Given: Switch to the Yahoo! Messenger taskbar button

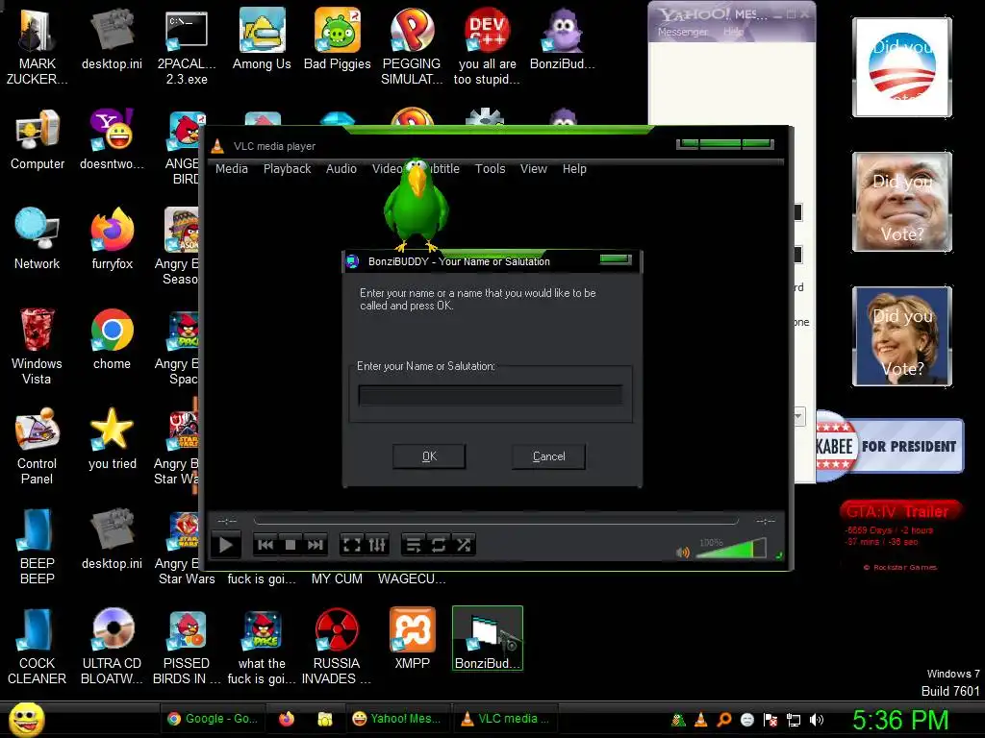Looking at the screenshot, I should coord(397,719).
